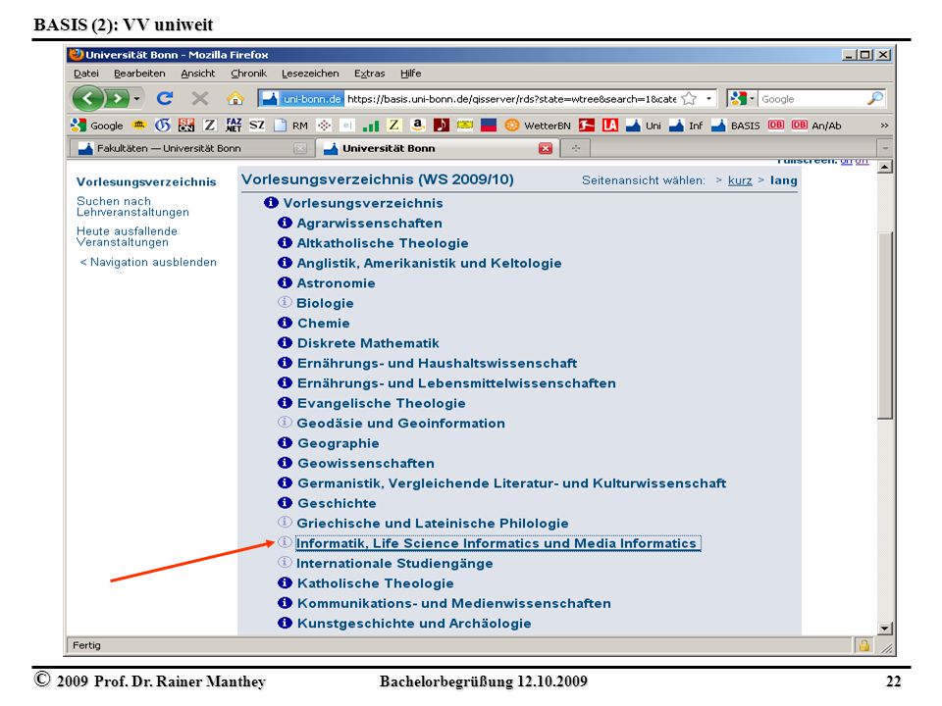Open the Amazon bookmark icon
The height and width of the screenshot is (706, 942).
pyautogui.click(x=418, y=125)
